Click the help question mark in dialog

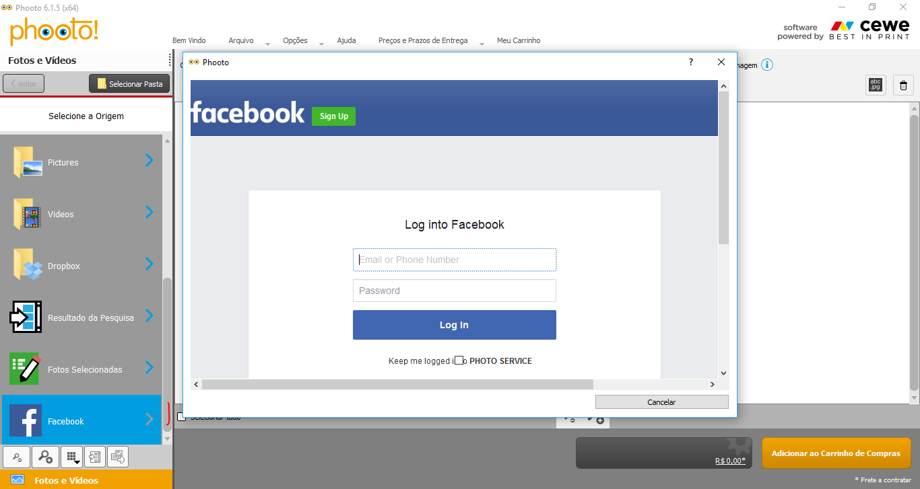pos(690,62)
